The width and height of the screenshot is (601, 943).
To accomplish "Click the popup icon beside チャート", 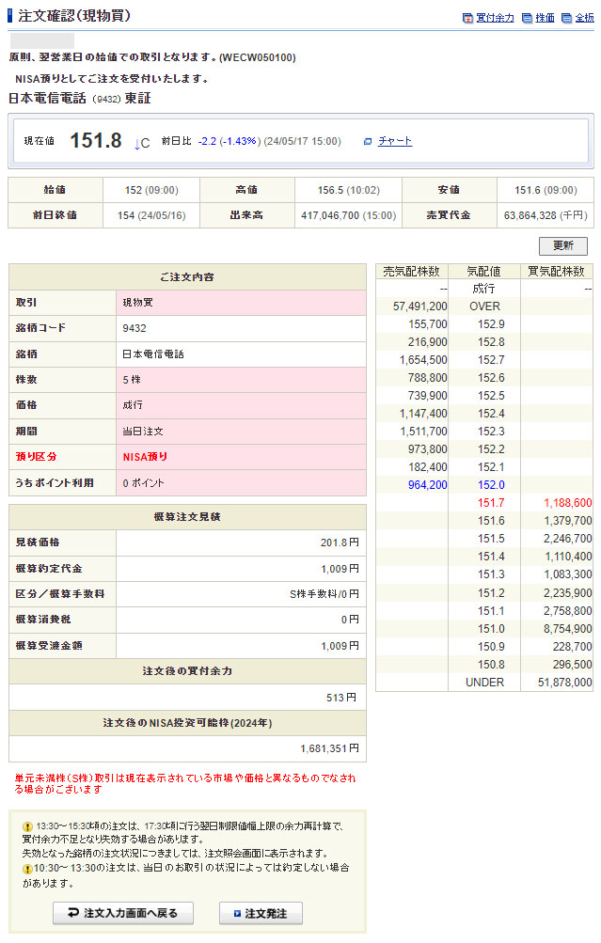I will pyautogui.click(x=368, y=142).
